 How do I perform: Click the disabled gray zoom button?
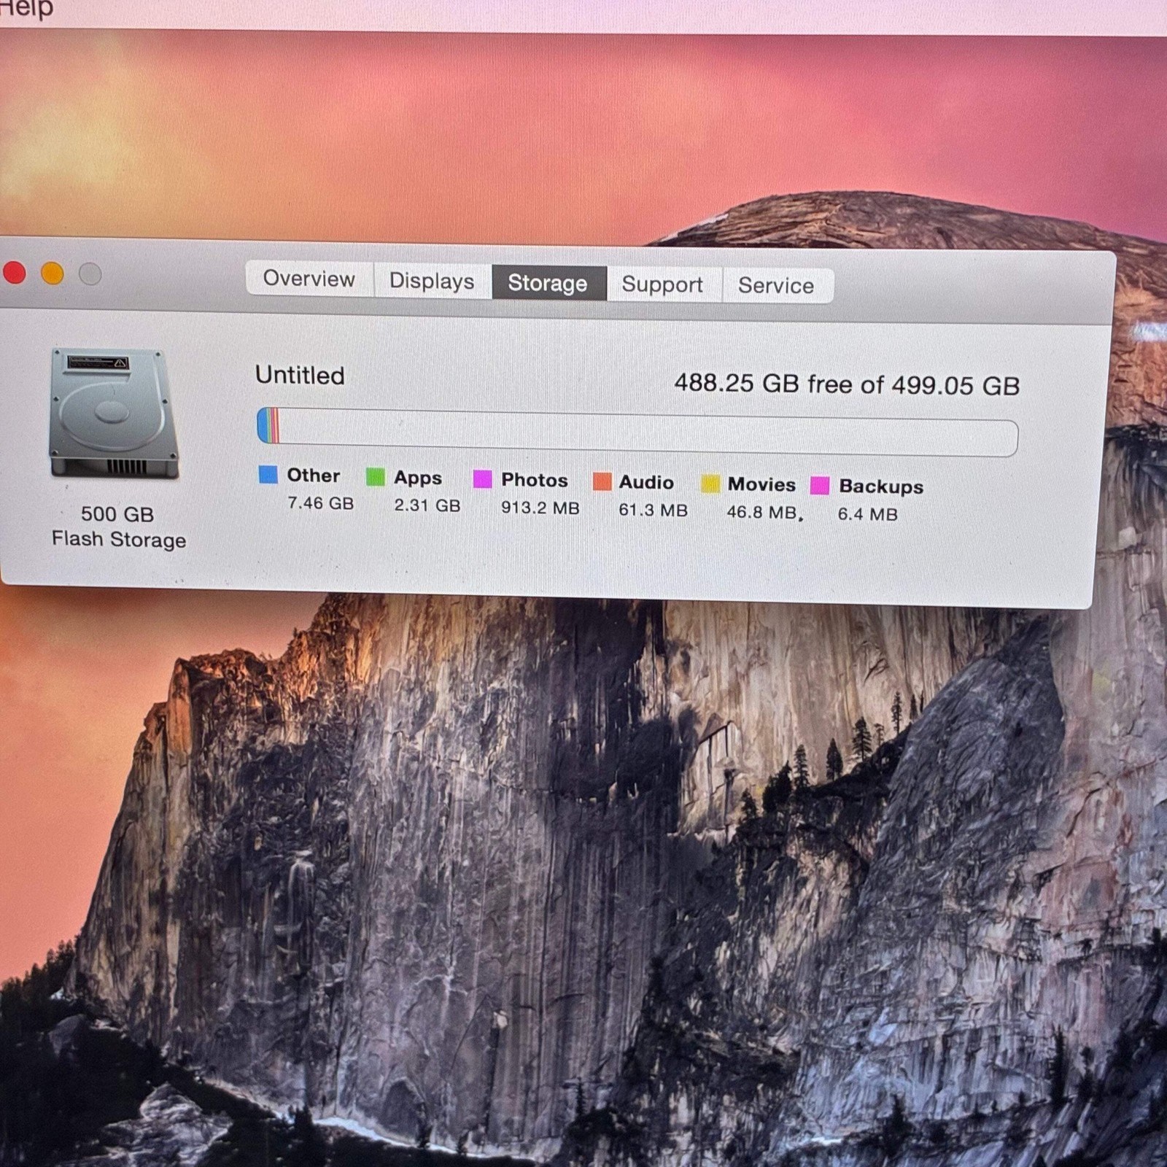pyautogui.click(x=90, y=274)
